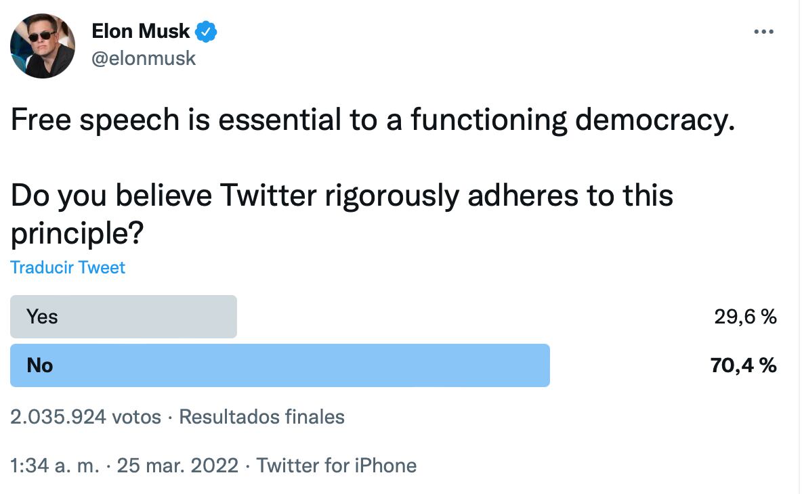Open the Twitter for iPhone source link

pyautogui.click(x=337, y=466)
